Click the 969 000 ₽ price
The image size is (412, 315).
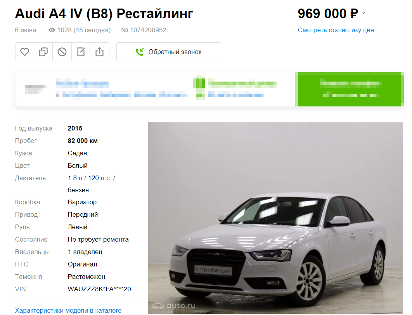pyautogui.click(x=328, y=14)
